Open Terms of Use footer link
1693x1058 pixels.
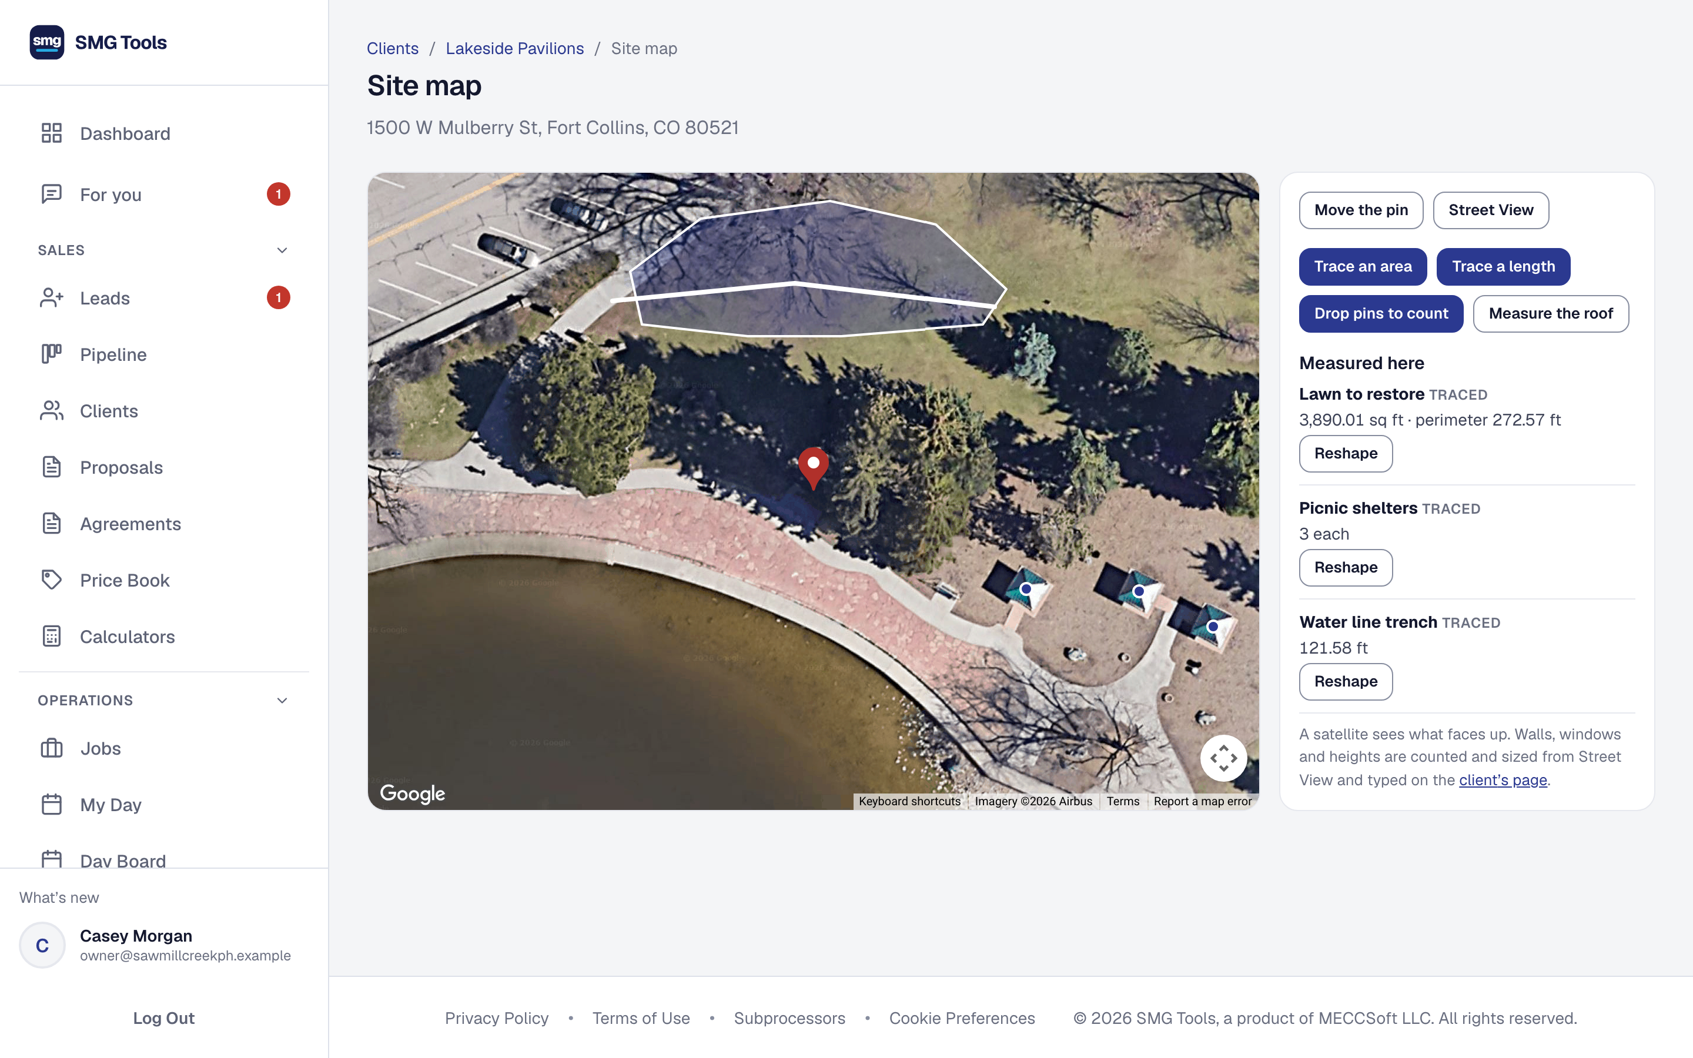tap(641, 1018)
